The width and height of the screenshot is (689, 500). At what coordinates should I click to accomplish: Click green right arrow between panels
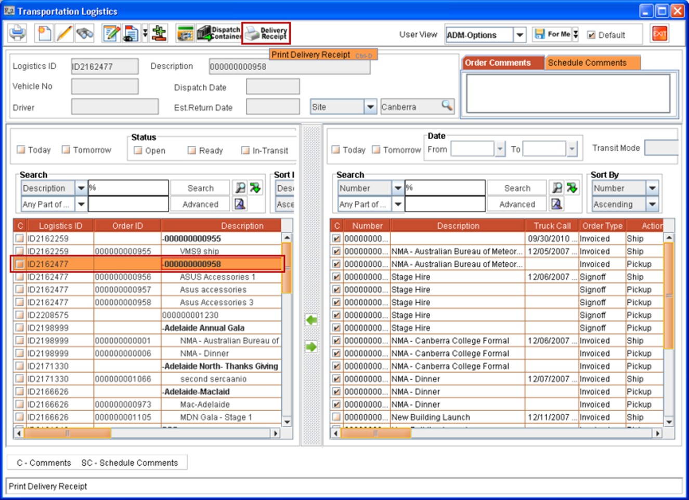pyautogui.click(x=311, y=346)
